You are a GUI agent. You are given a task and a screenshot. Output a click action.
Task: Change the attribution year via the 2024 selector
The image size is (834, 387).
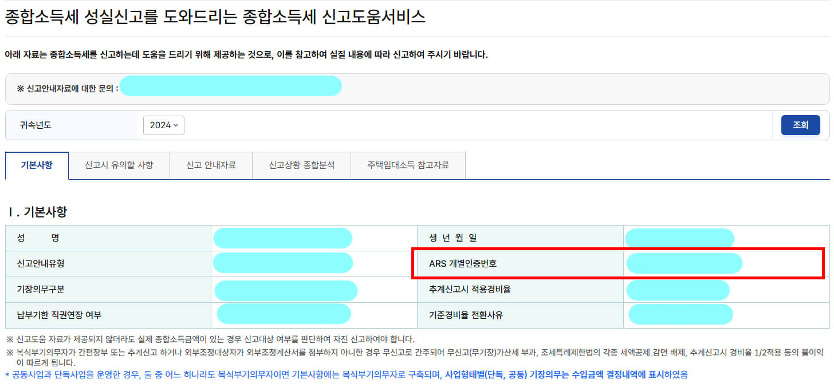pos(164,125)
